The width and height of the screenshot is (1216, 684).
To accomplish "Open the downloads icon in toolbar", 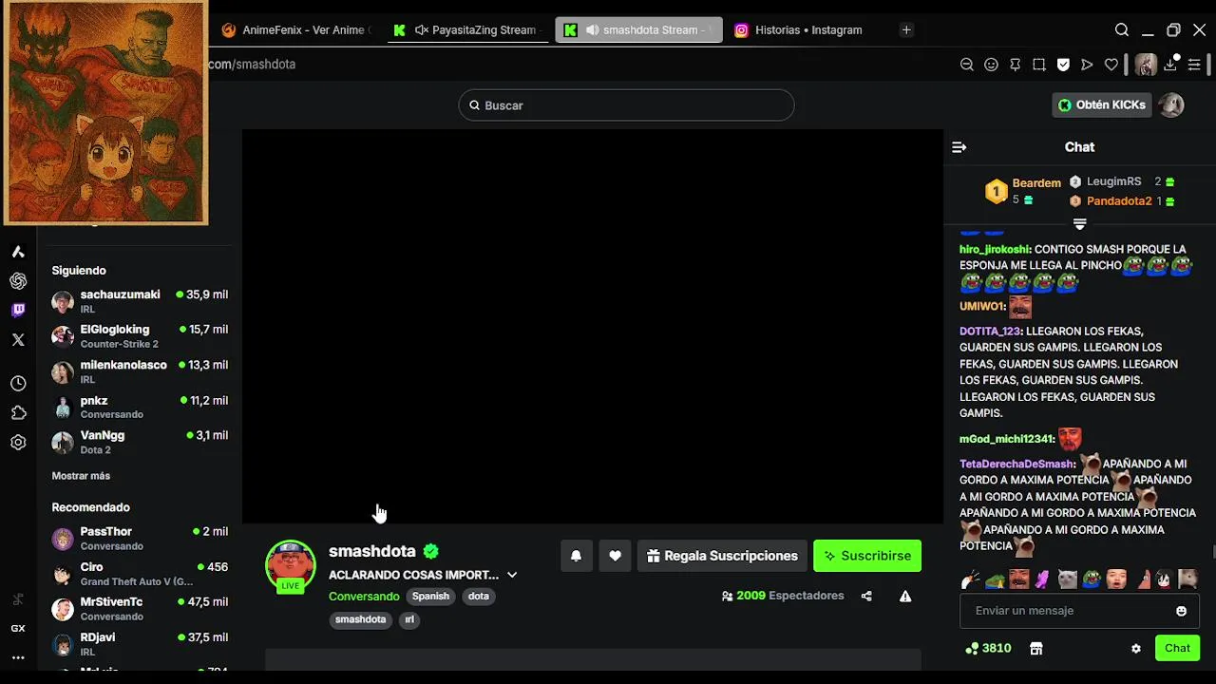I will 1170,65.
